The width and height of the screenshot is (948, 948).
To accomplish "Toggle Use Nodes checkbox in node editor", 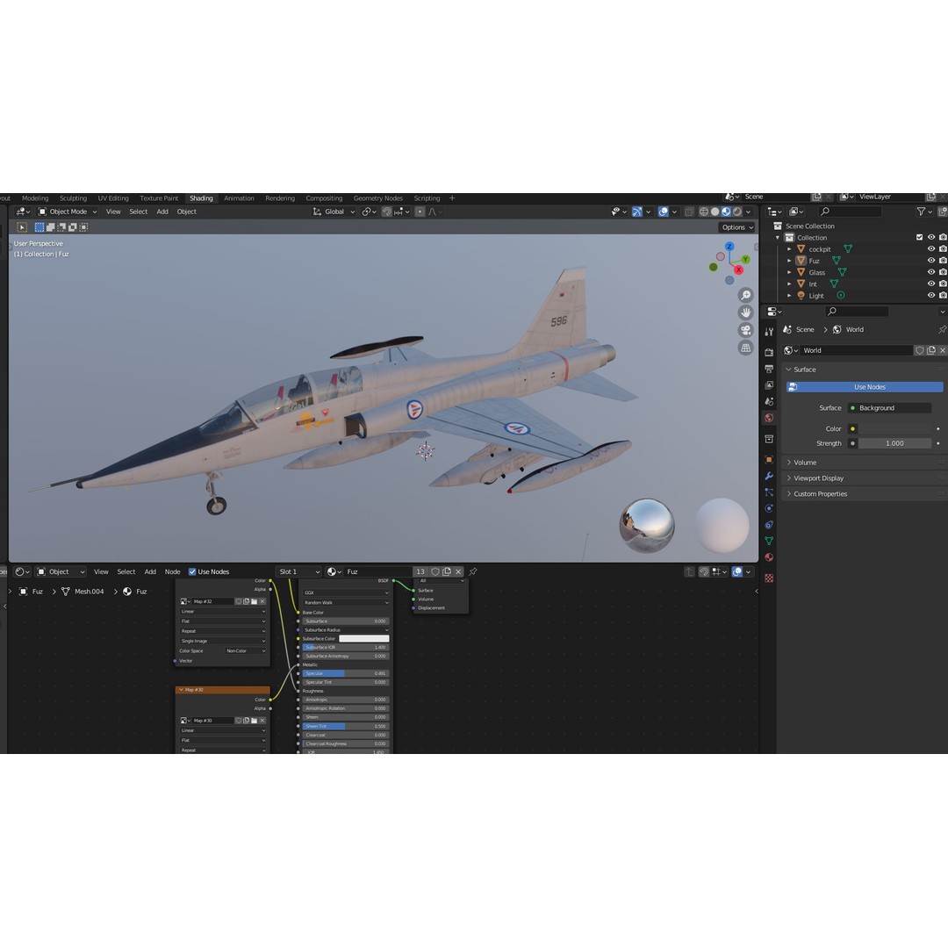I will (192, 572).
